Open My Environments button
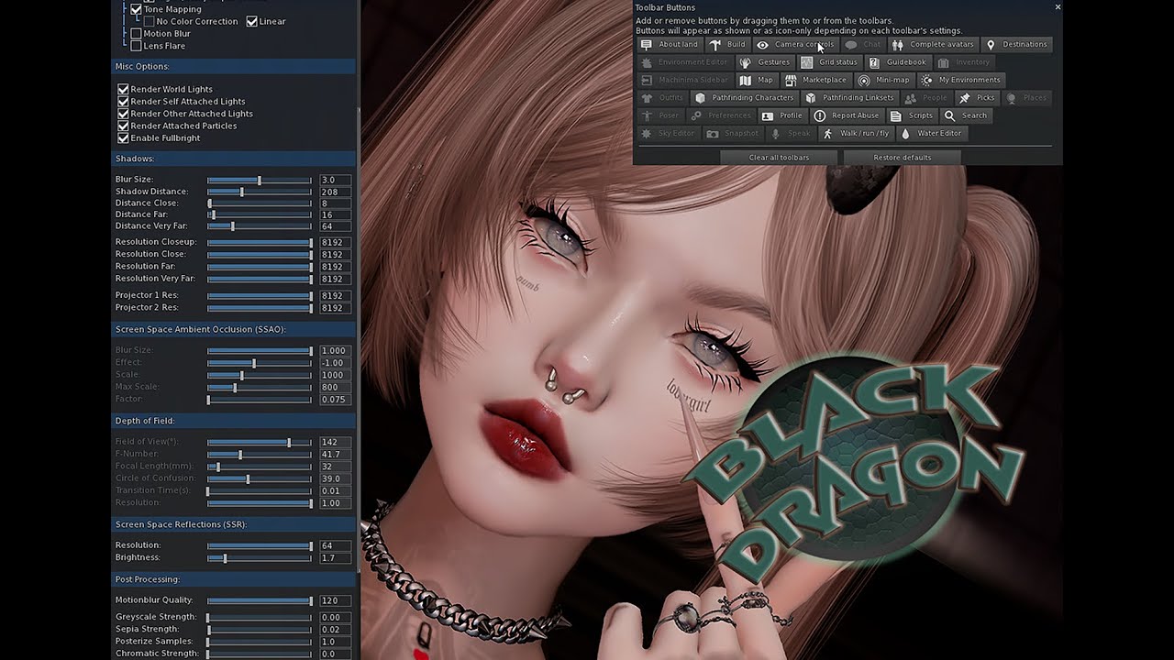This screenshot has height=660, width=1174. pos(961,80)
